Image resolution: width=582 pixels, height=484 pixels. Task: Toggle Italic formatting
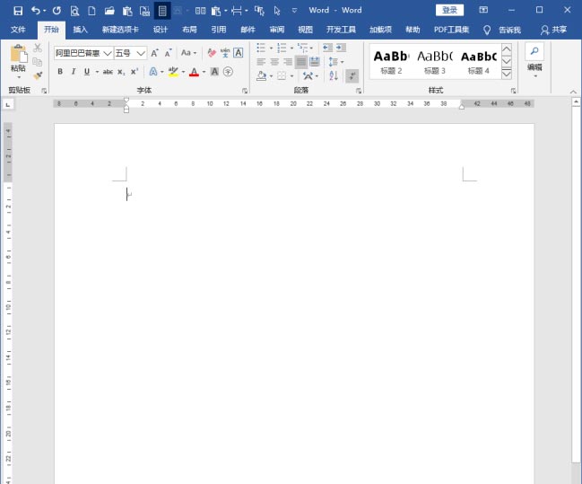point(74,72)
